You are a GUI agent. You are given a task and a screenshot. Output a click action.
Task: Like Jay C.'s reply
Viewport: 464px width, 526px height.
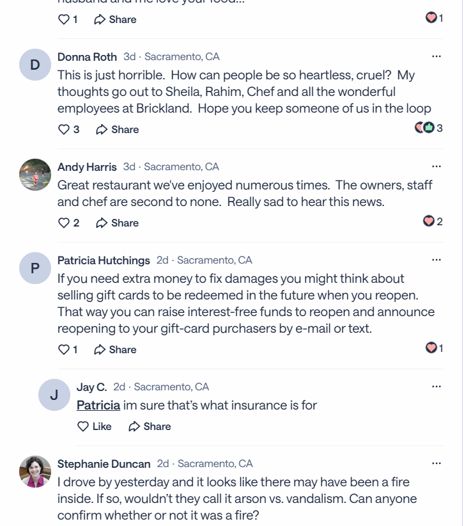point(94,426)
